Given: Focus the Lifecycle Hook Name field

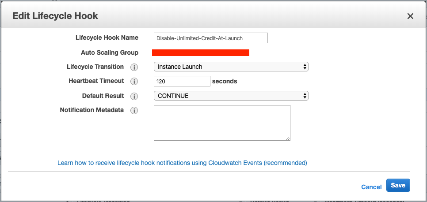Looking at the screenshot, I should click(x=211, y=38).
